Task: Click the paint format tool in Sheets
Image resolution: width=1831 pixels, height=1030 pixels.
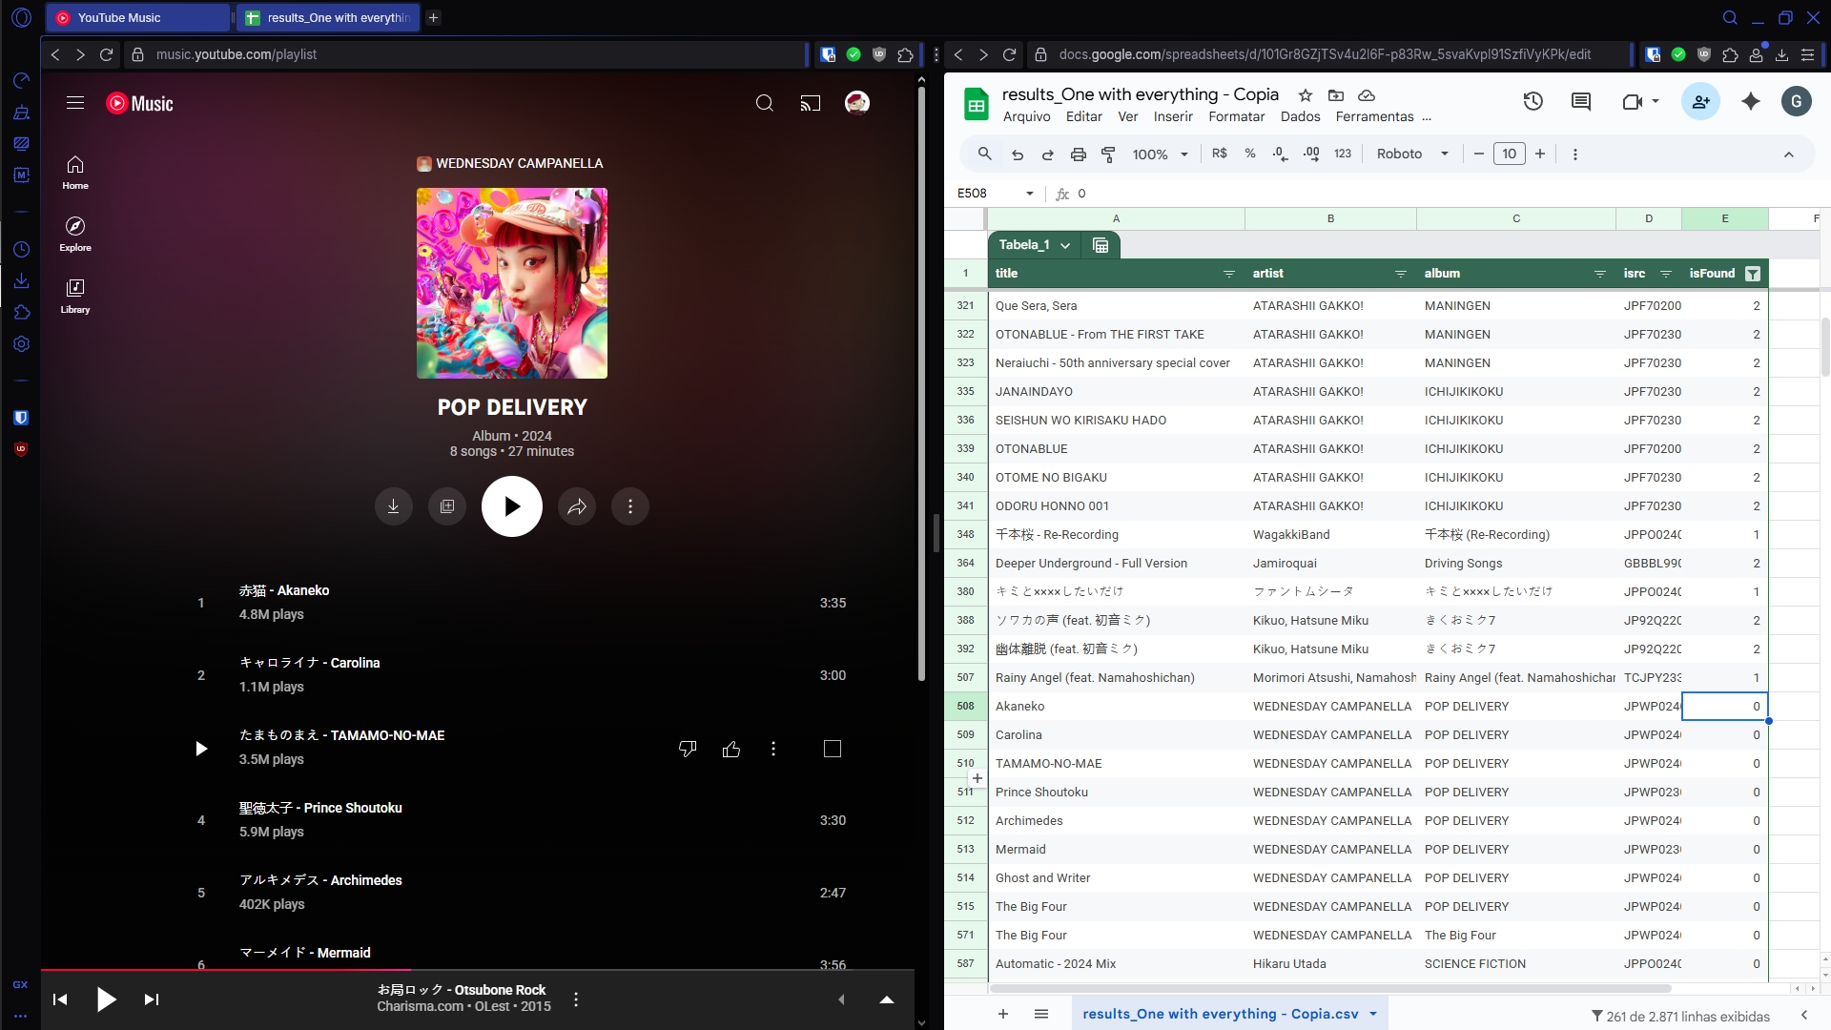Action: [x=1108, y=154]
